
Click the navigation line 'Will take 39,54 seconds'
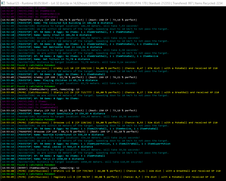[70, 150]
